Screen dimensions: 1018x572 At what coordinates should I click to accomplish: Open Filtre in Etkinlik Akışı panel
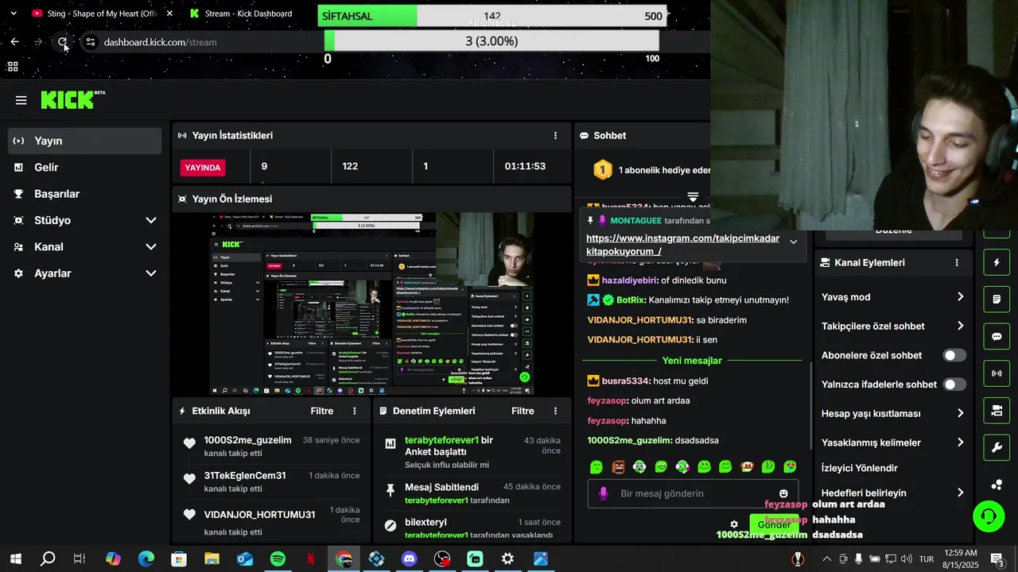(321, 412)
